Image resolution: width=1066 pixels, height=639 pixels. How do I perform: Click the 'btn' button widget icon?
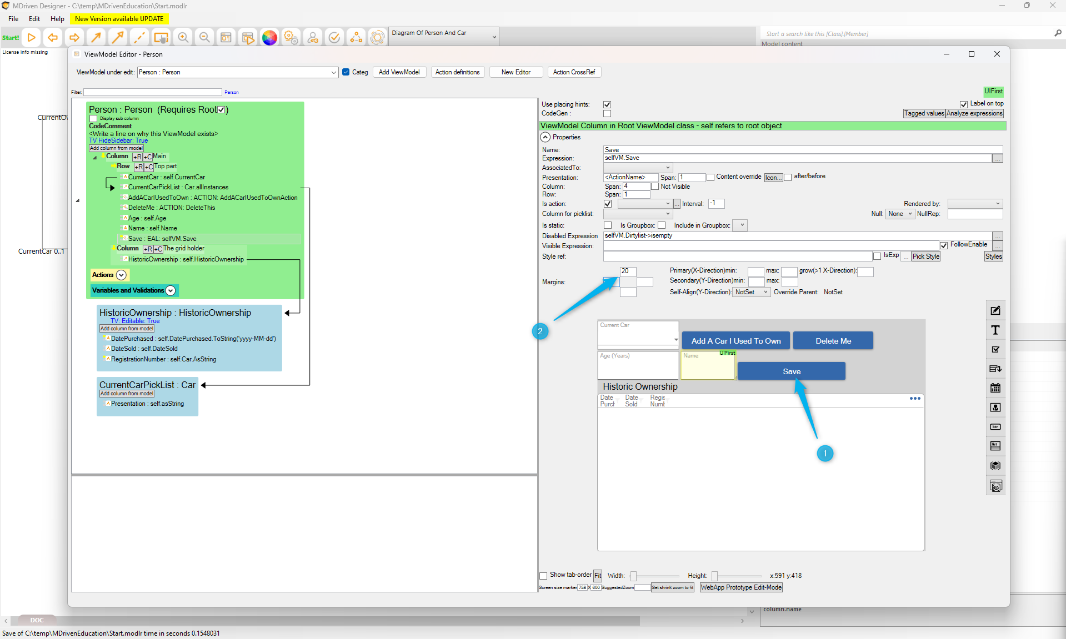click(x=995, y=427)
